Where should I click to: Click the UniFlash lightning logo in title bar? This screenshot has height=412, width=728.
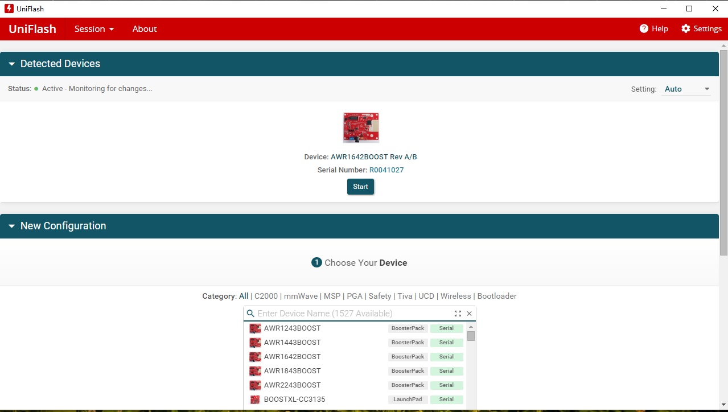click(x=9, y=9)
